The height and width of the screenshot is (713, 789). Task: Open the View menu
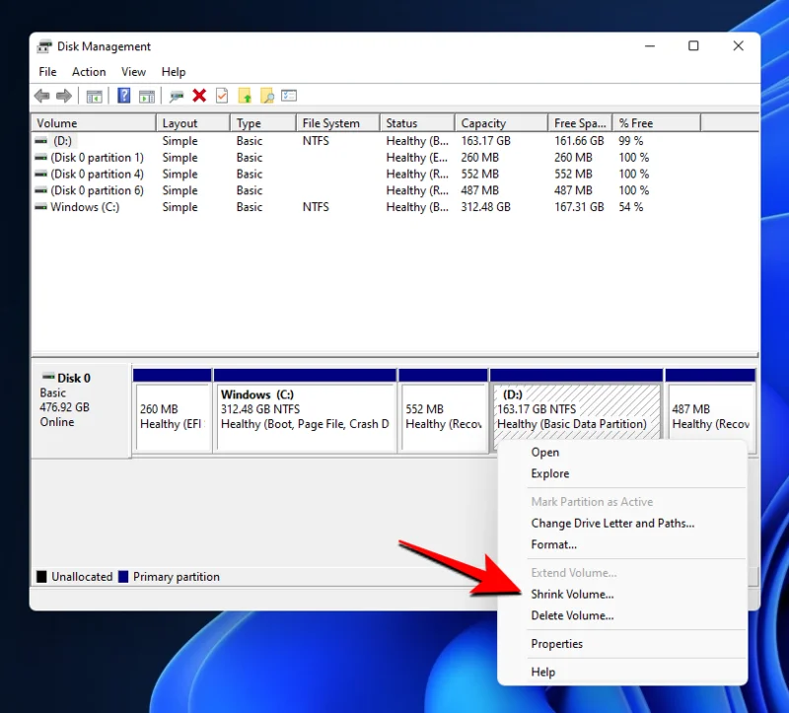coord(133,71)
